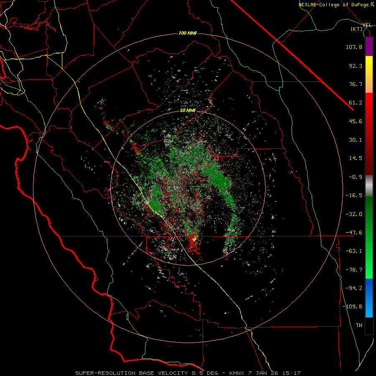Click the -16.5 velocity scale value

(354, 196)
